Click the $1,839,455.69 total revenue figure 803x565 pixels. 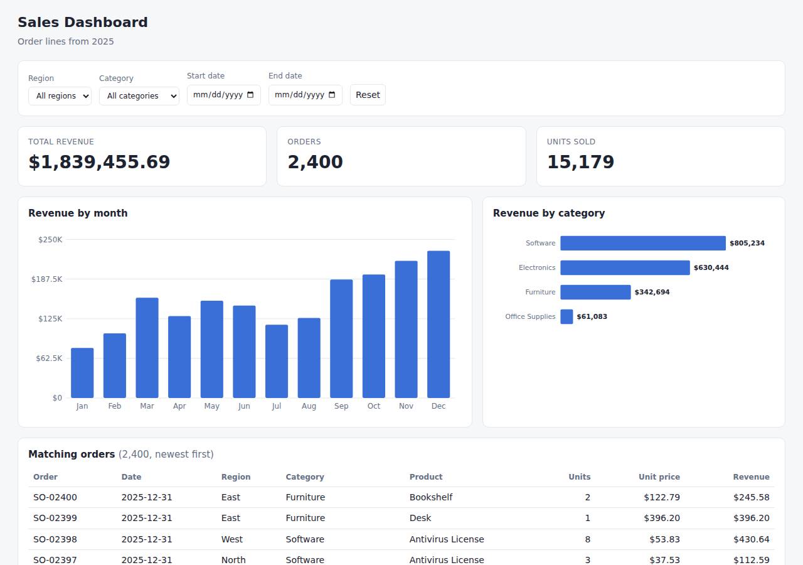pos(99,162)
